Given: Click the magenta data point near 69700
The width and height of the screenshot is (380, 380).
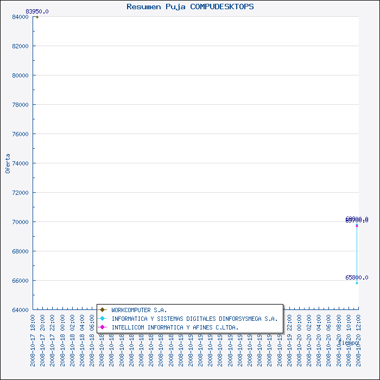Looking at the screenshot, I should point(357,225).
